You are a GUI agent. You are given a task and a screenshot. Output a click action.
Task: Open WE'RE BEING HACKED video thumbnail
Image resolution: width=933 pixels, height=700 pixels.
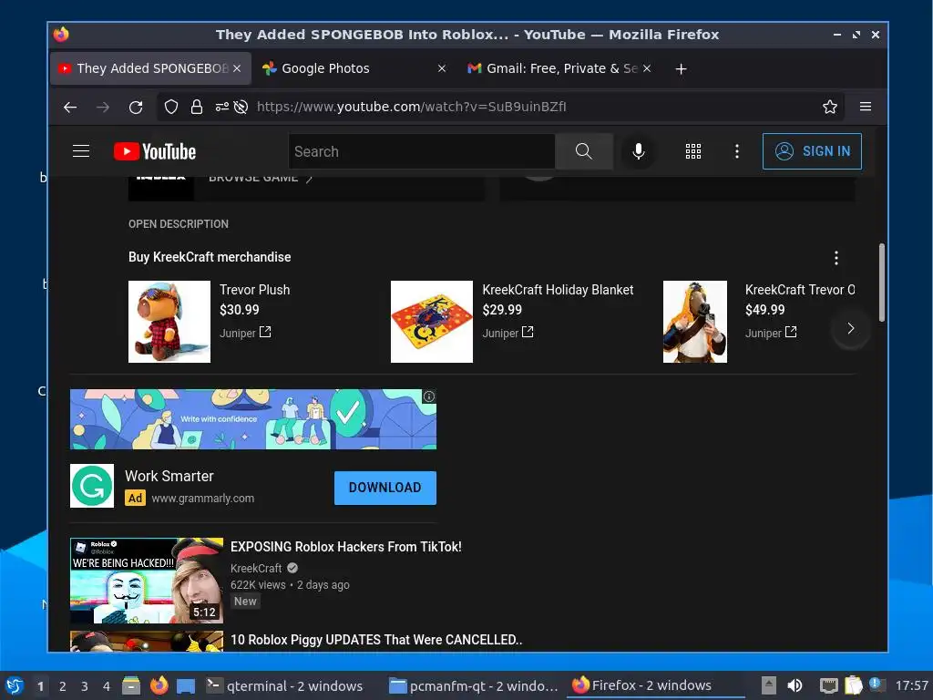(147, 581)
